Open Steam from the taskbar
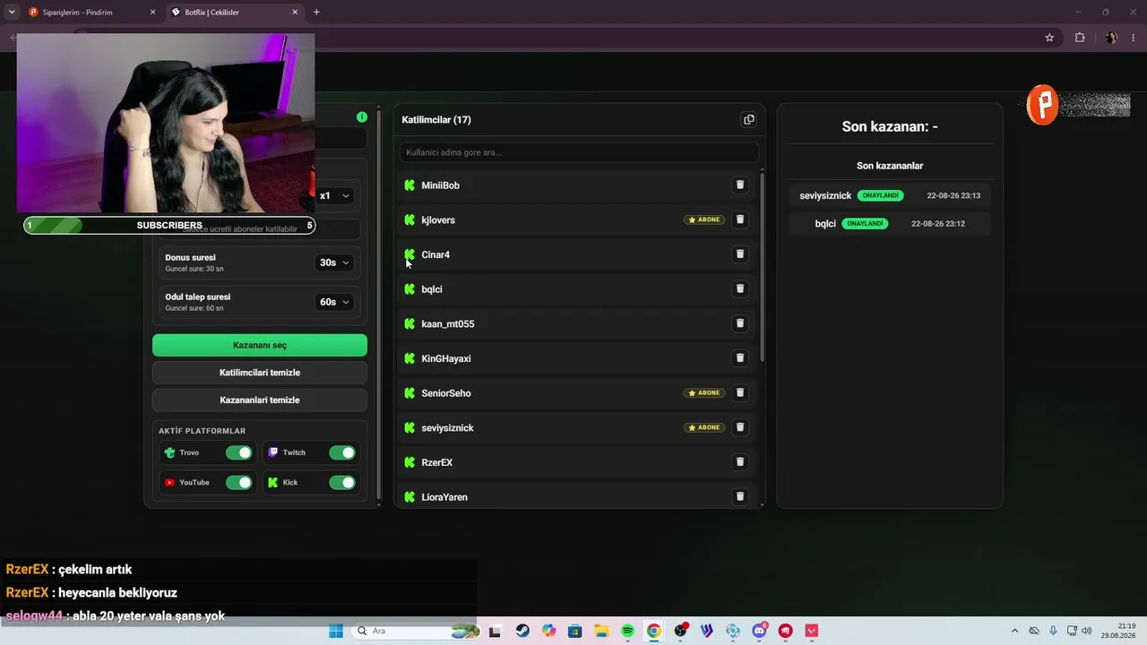The image size is (1147, 645). [522, 631]
